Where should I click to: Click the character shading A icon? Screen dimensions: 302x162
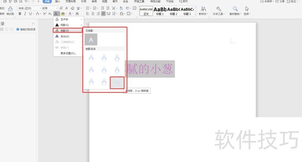77,14
